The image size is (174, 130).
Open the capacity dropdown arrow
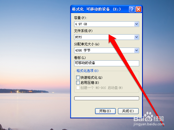(136, 24)
